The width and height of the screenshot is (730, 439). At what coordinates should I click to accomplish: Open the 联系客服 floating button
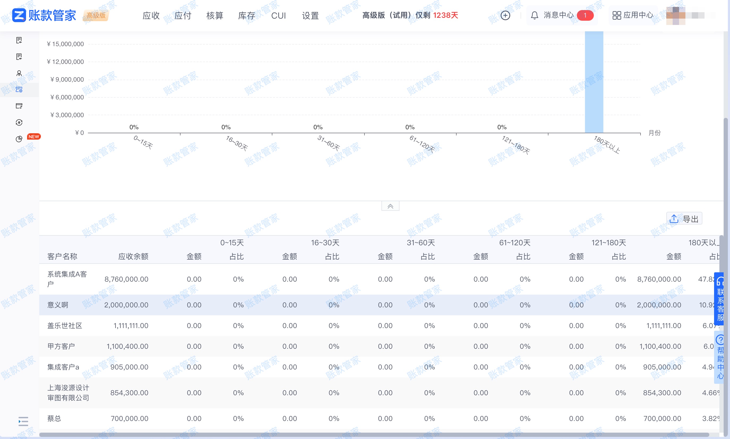click(720, 299)
